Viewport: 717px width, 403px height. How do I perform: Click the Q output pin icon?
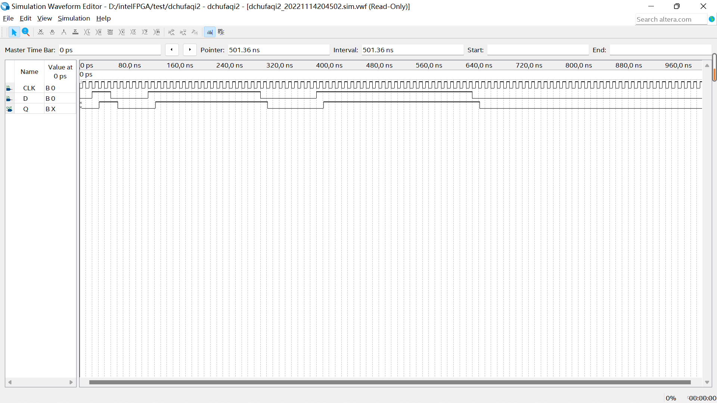(x=9, y=109)
